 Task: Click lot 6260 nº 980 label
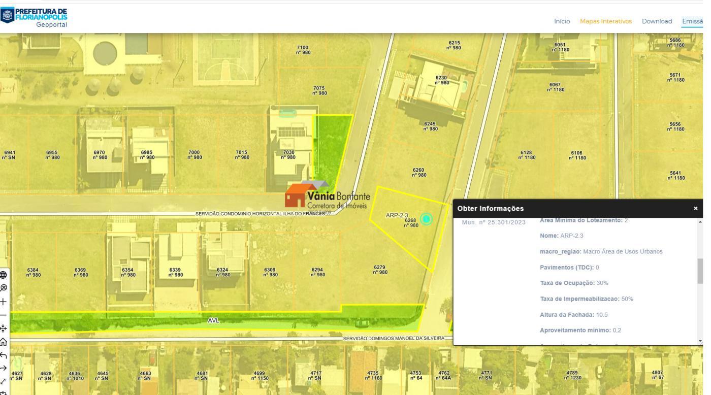point(419,173)
